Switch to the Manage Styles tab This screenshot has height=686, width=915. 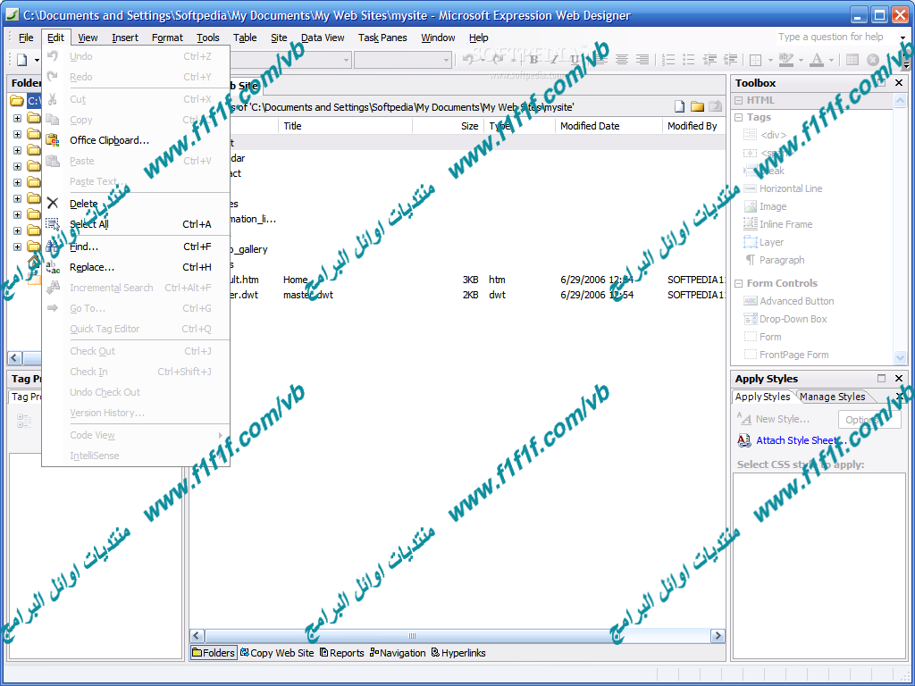pos(832,397)
